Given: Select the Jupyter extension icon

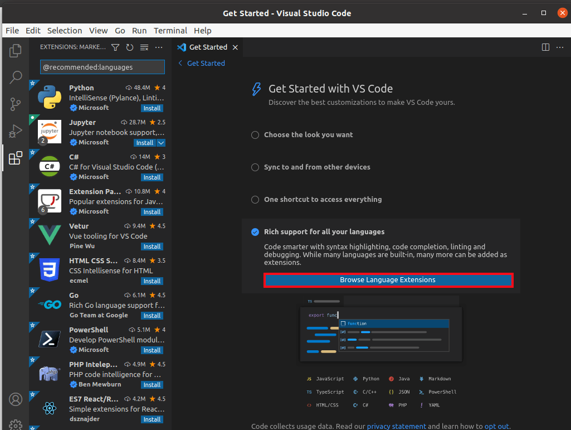Looking at the screenshot, I should click(50, 132).
